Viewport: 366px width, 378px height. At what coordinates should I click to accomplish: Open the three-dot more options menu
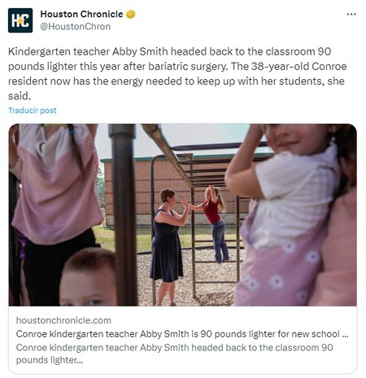point(351,14)
